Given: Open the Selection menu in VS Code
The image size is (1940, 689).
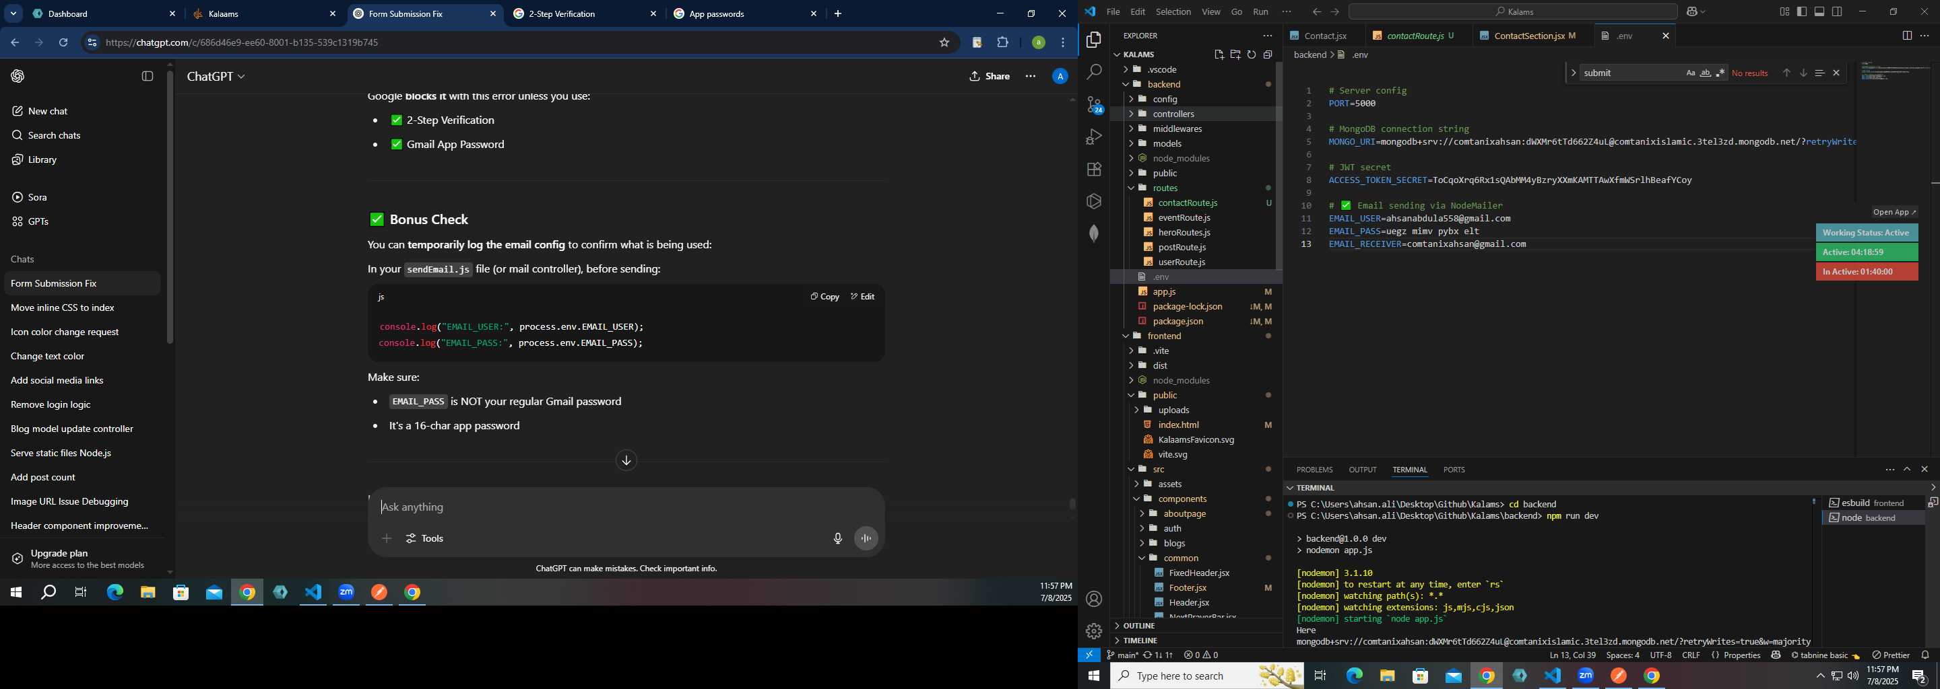Looking at the screenshot, I should (1173, 11).
